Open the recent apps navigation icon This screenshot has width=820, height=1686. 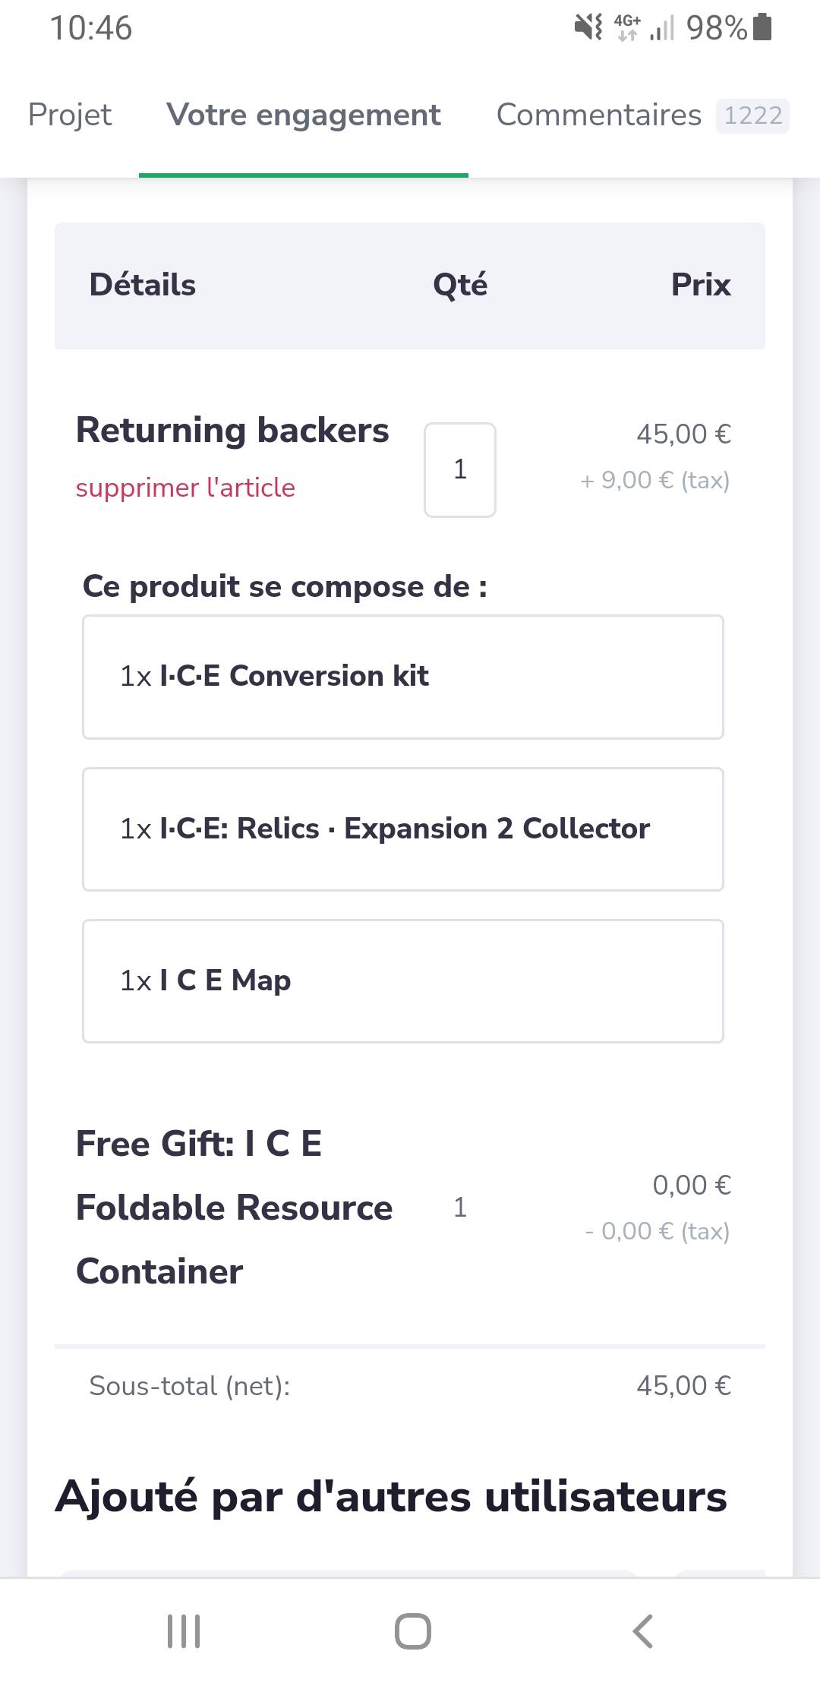point(184,1631)
